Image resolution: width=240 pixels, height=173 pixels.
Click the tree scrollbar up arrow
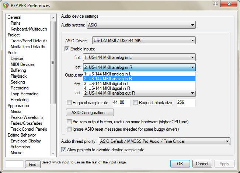[53, 18]
